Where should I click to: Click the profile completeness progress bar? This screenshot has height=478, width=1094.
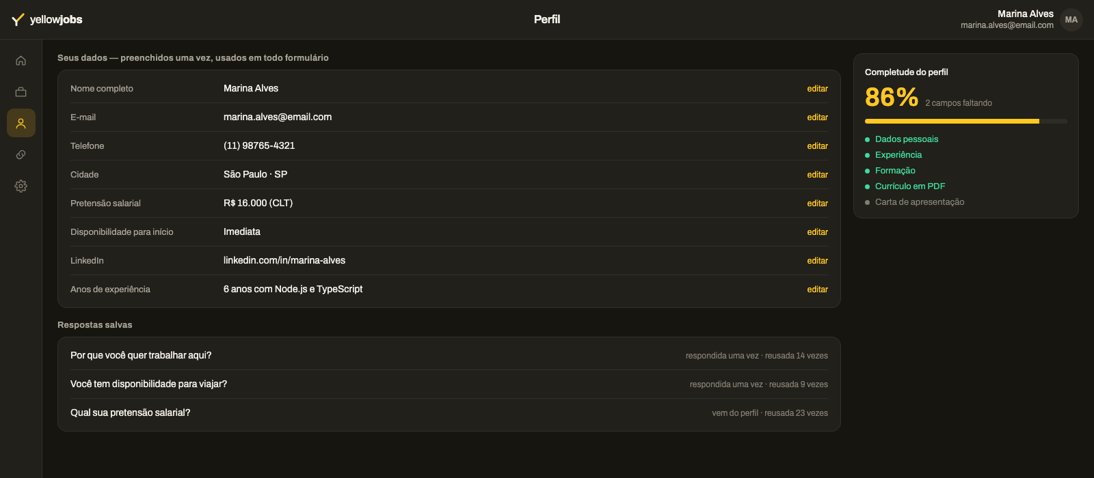[965, 121]
